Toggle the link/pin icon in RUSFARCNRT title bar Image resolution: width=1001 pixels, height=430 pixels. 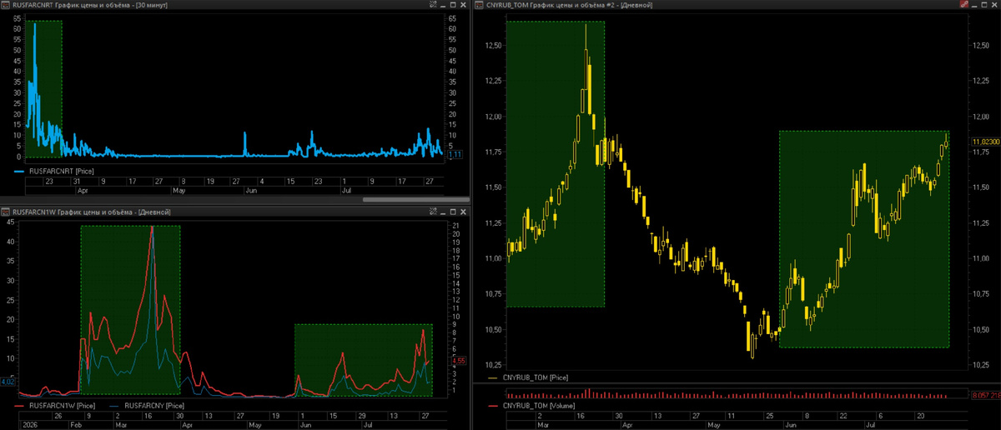click(x=433, y=5)
